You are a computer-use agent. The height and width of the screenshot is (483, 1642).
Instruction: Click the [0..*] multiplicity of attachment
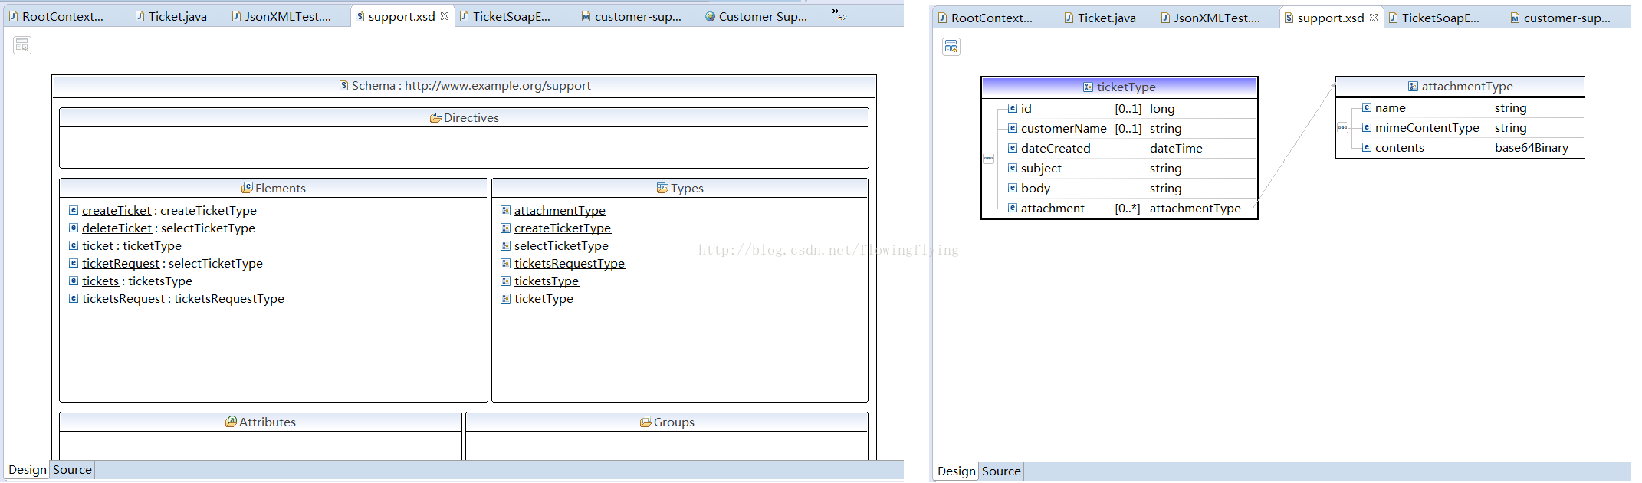point(1128,209)
